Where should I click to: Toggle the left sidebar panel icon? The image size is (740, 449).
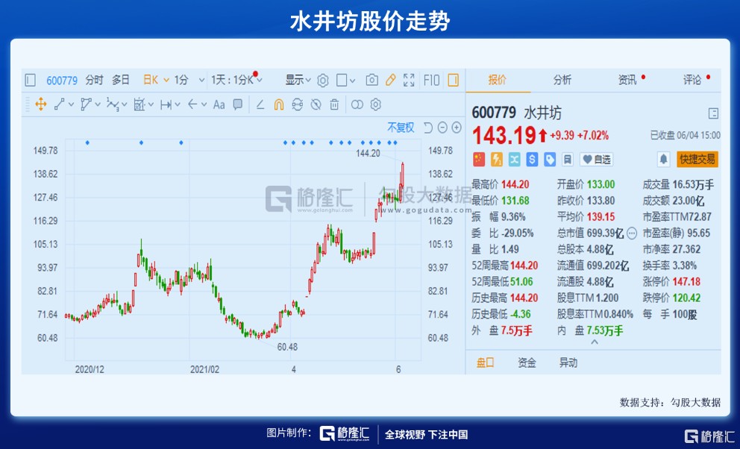pyautogui.click(x=30, y=81)
